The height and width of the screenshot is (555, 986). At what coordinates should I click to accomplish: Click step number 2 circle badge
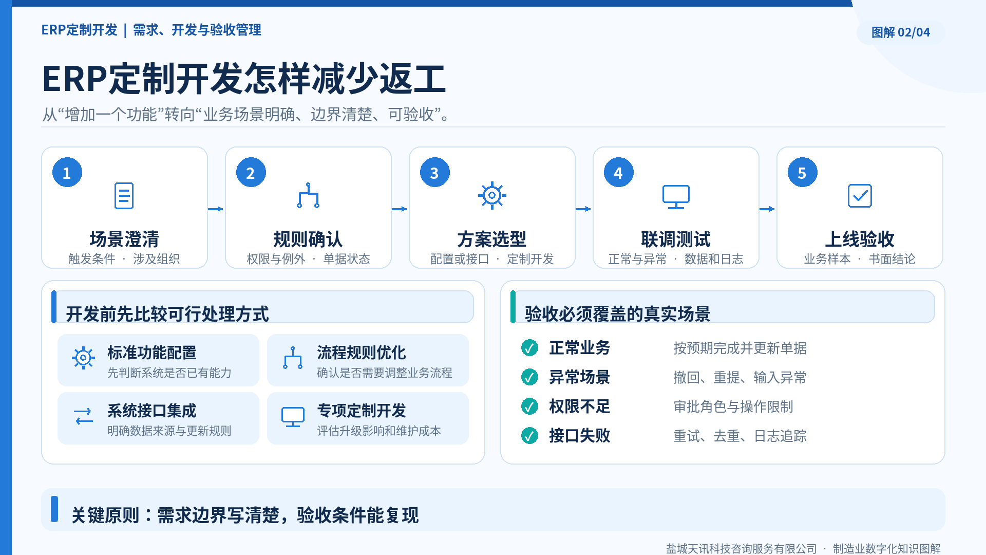(251, 173)
